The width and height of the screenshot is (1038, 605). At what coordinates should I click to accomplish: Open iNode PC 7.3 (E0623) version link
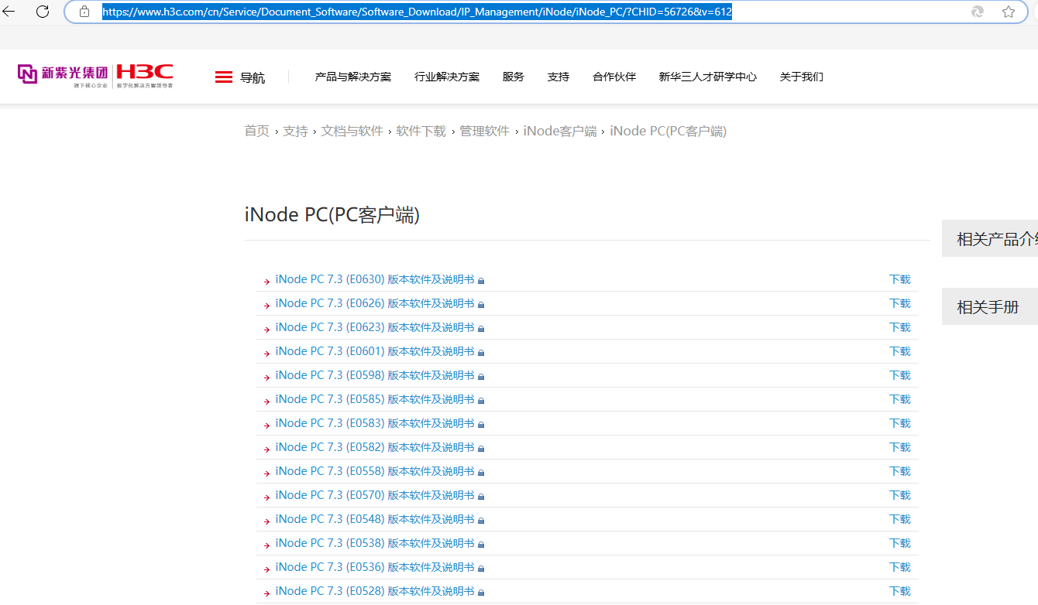[x=375, y=327]
